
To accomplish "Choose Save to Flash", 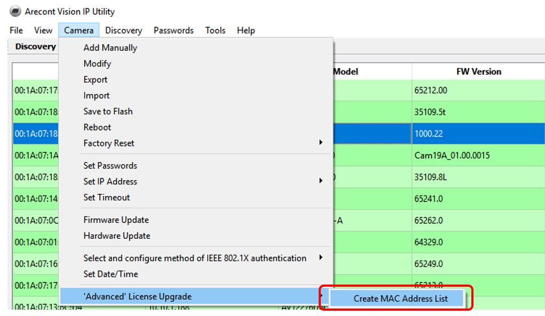I will tap(107, 111).
